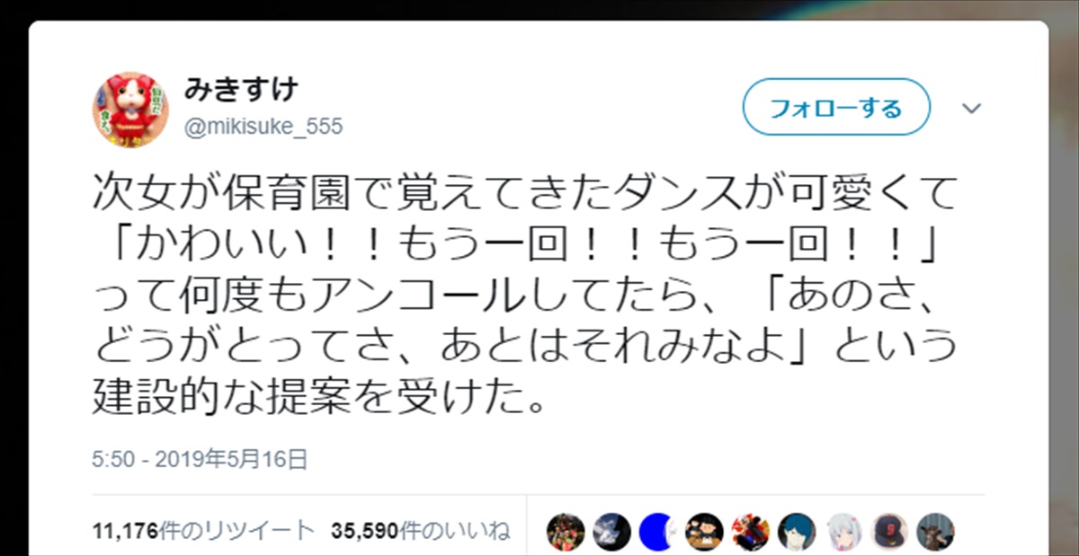The image size is (1079, 556).
Task: Open みきすけ's red cat profile avatar
Action: (x=129, y=110)
